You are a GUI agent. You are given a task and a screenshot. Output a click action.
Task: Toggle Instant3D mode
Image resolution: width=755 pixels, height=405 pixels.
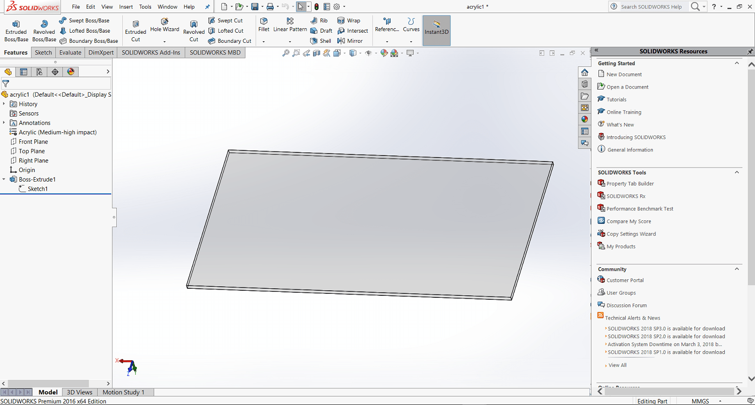[436, 31]
